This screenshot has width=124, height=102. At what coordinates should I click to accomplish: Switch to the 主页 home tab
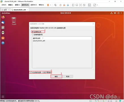pyautogui.click(x=4, y=10)
